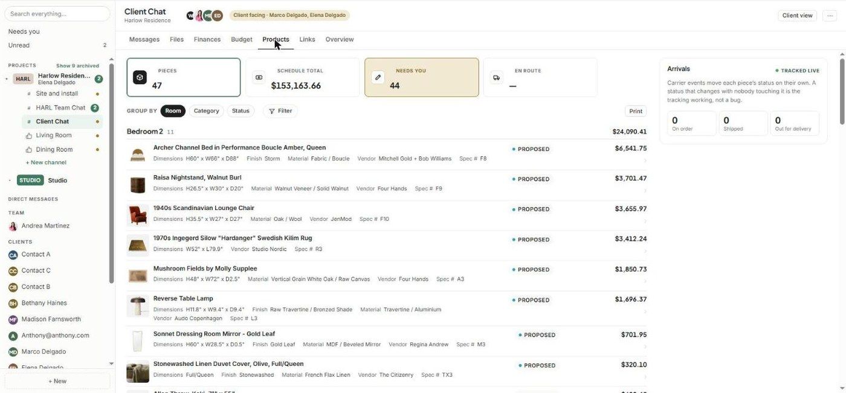Switch to the Files tab
The image size is (846, 393).
[x=176, y=39]
